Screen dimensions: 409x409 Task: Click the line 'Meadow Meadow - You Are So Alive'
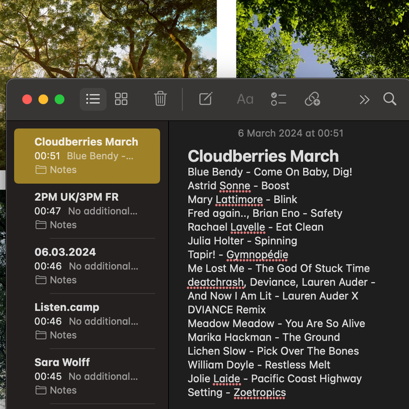click(x=276, y=324)
